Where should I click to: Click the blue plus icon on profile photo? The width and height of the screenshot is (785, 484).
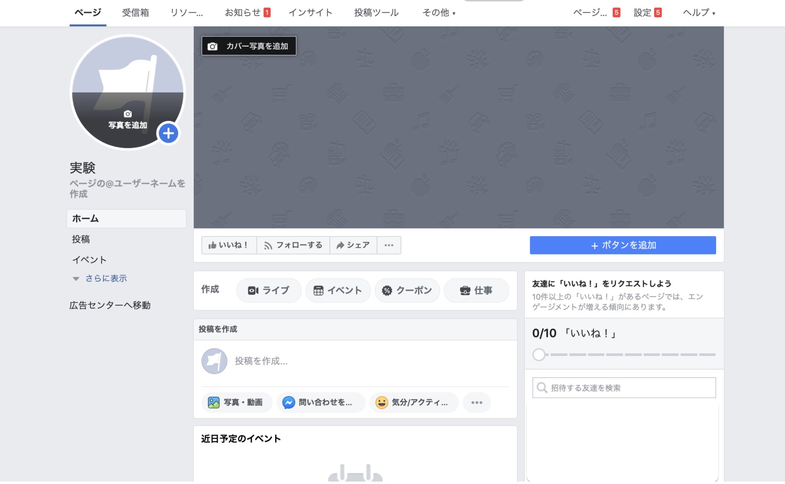pos(168,133)
